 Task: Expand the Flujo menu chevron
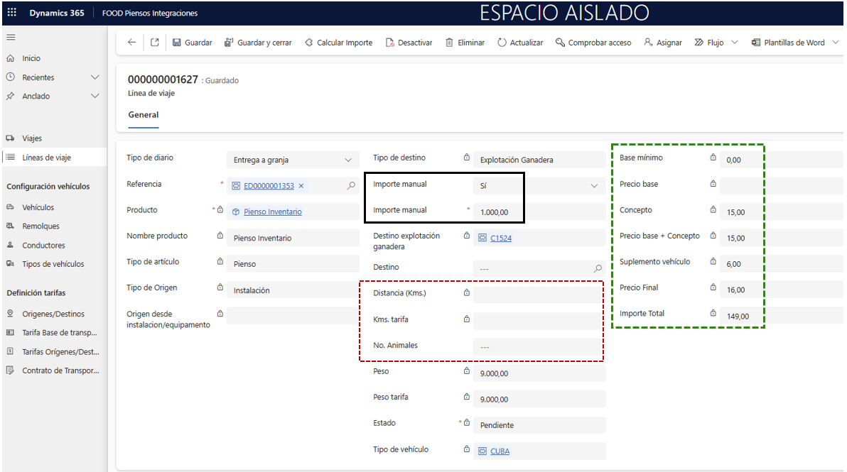(735, 43)
